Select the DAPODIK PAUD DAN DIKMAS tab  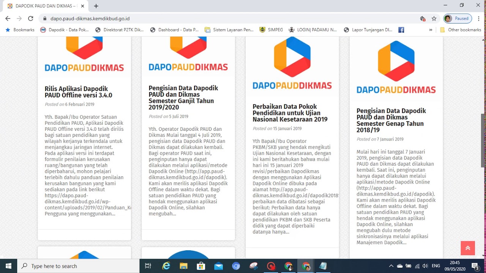pos(46,6)
